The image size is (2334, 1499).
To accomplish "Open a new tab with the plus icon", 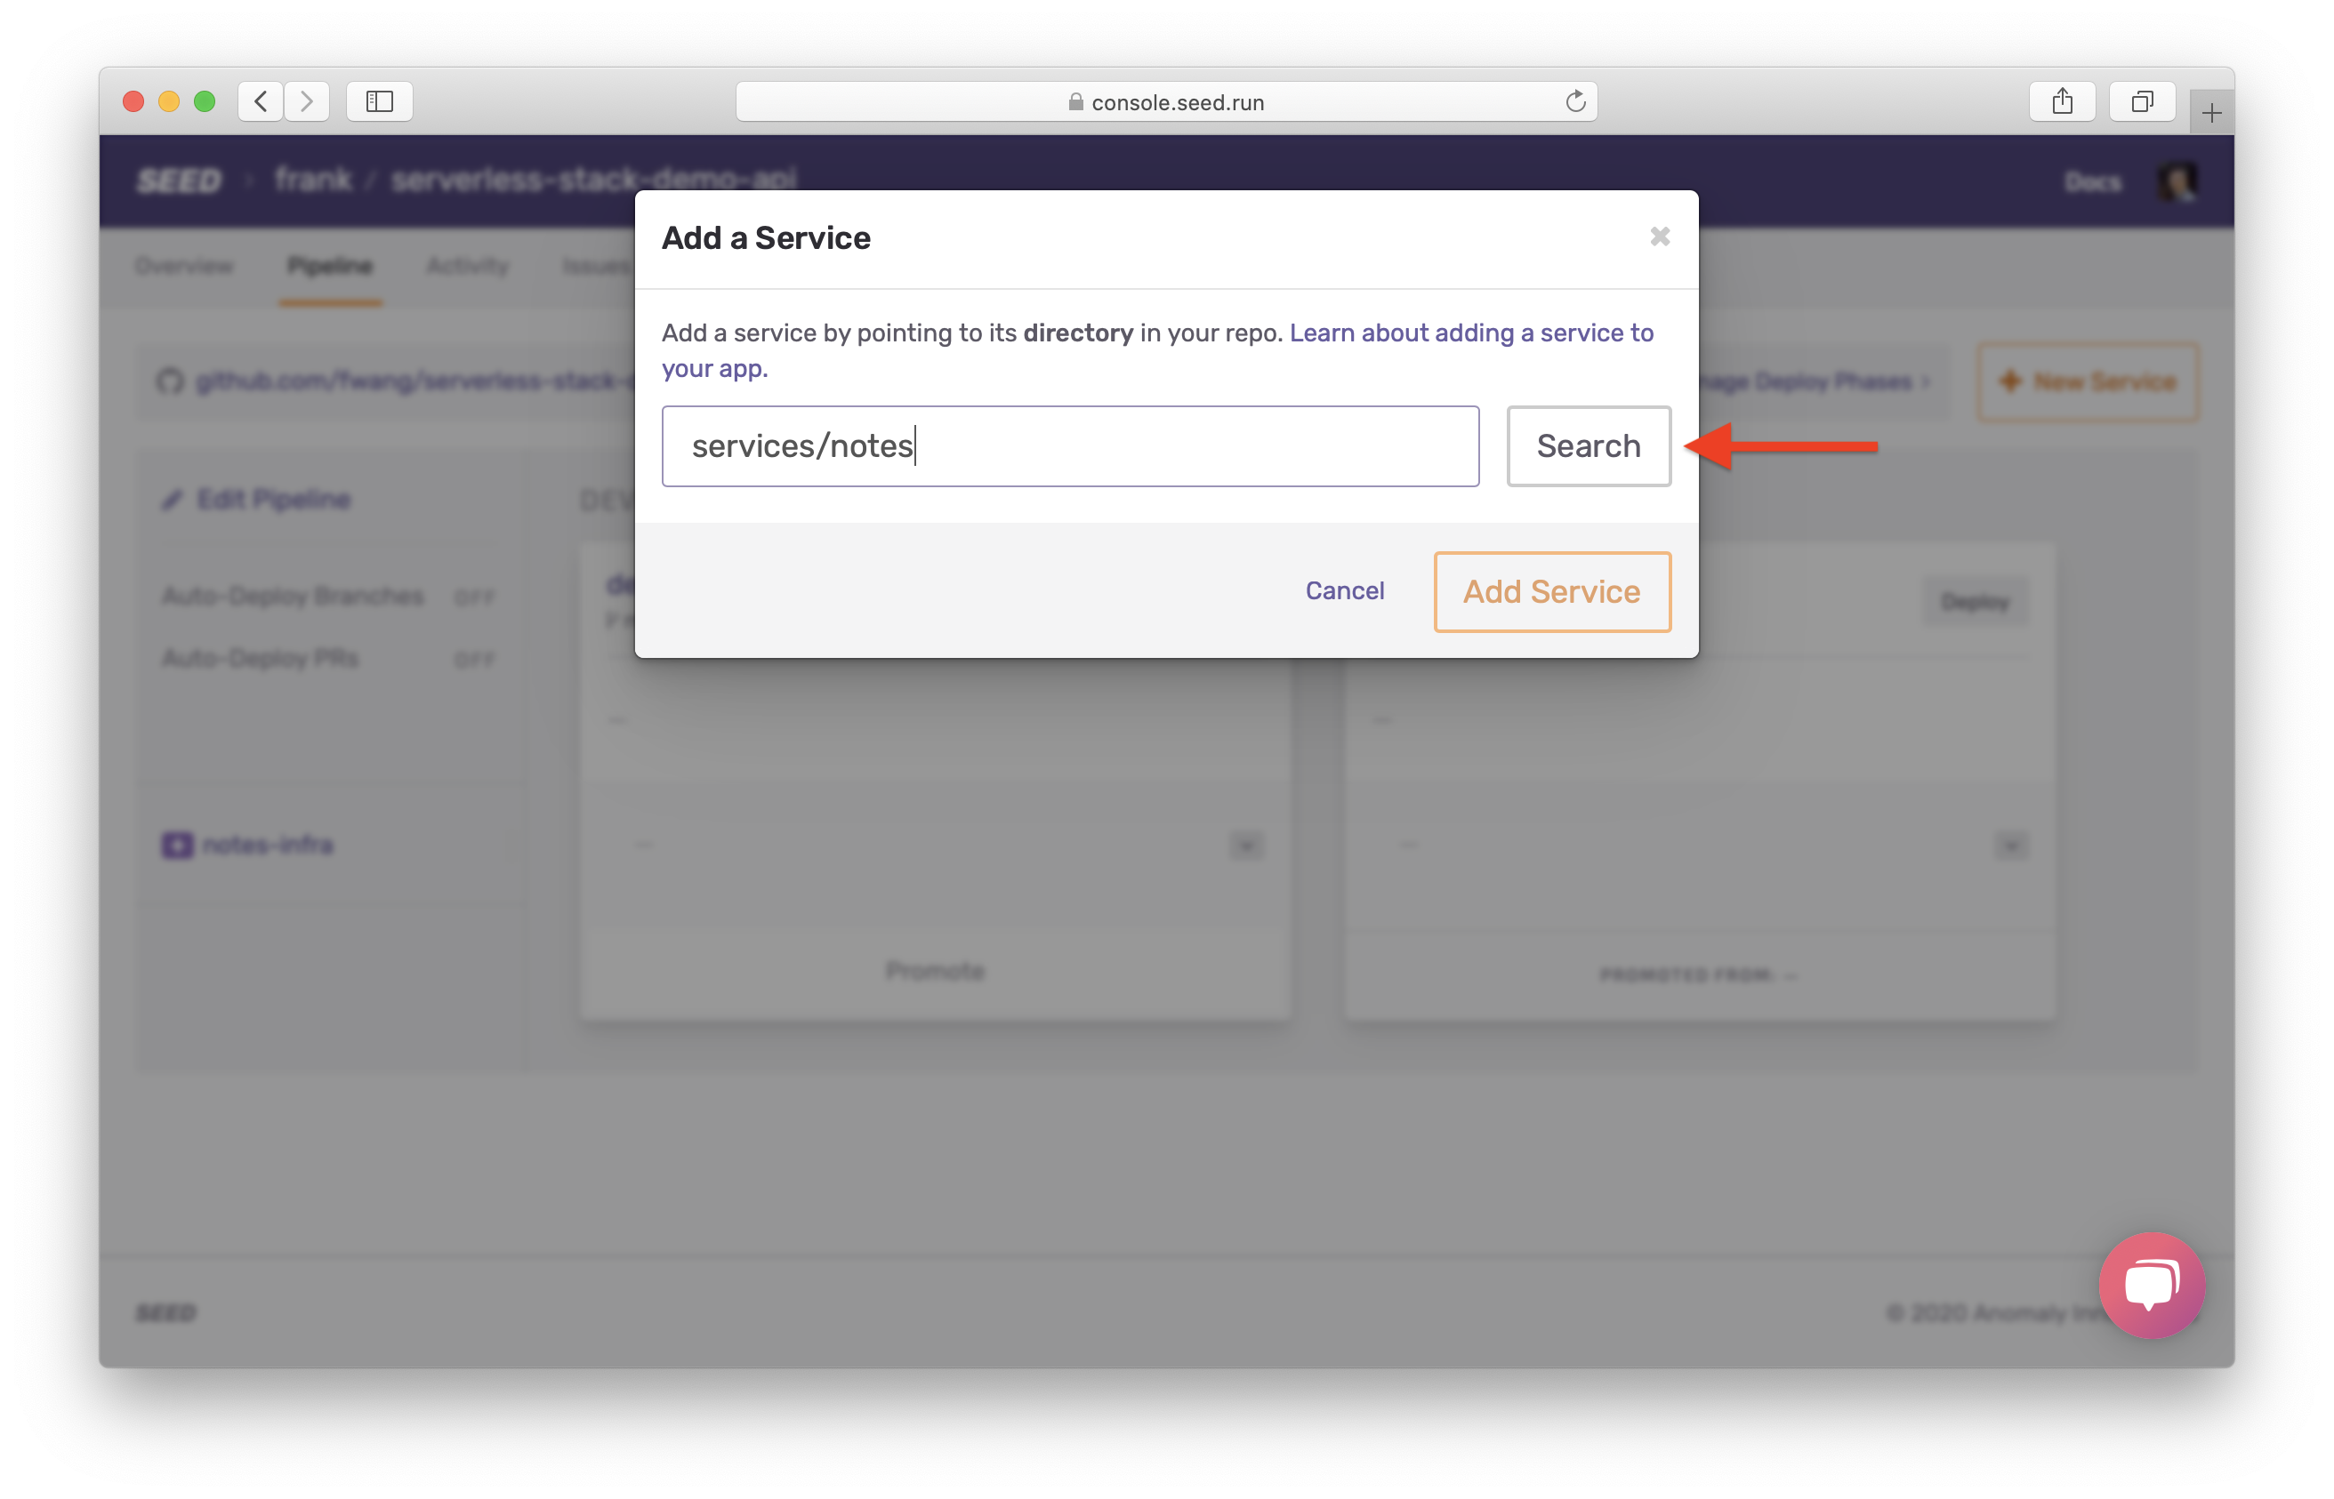I will coord(2210,114).
